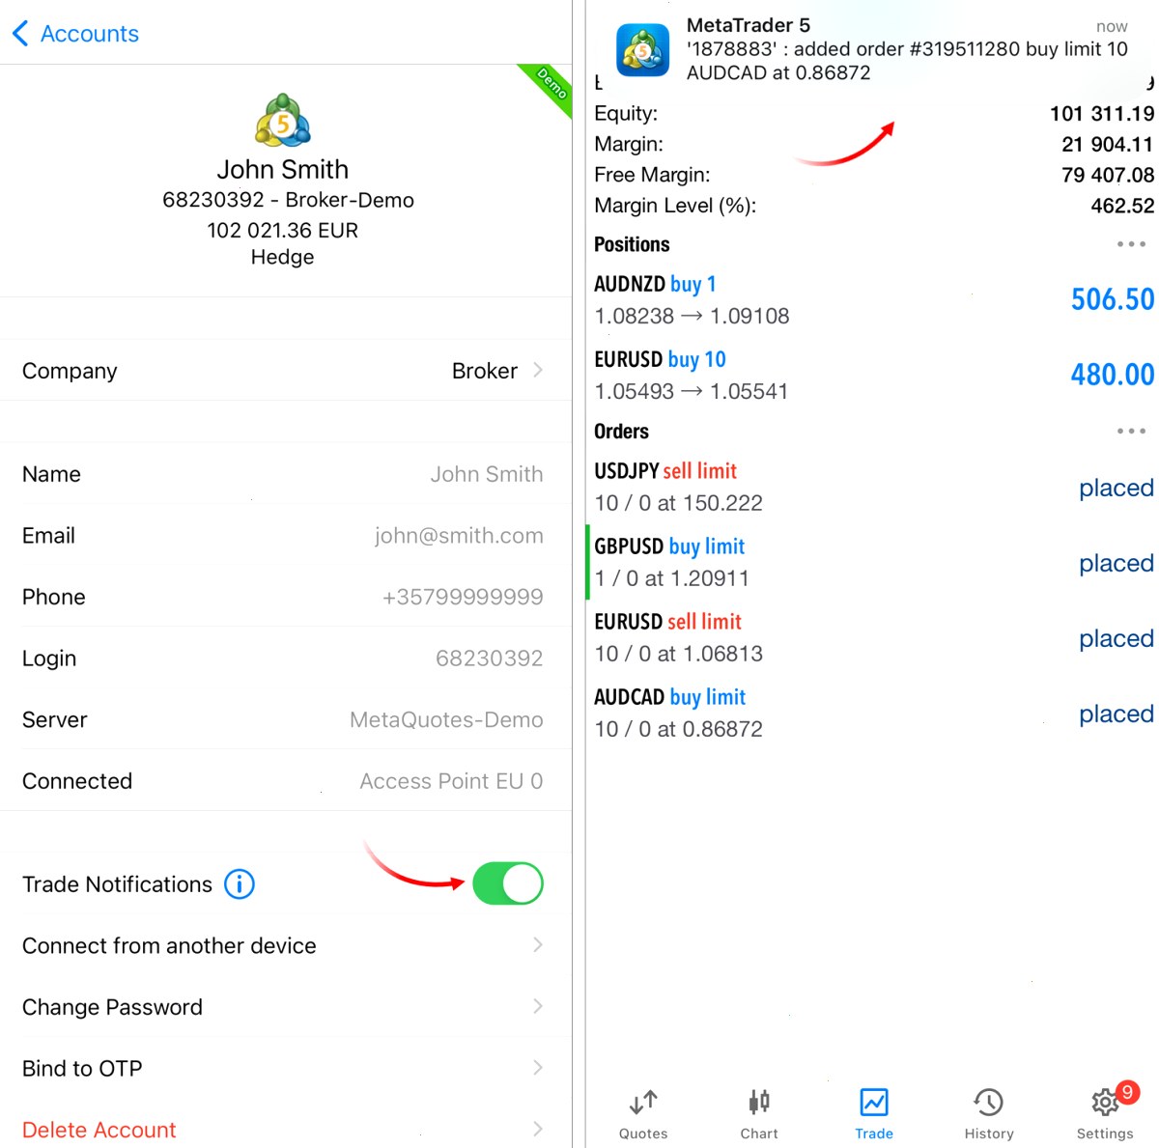This screenshot has height=1148, width=1159.
Task: Tap the account avatar icon above John Smith
Action: coord(283,121)
